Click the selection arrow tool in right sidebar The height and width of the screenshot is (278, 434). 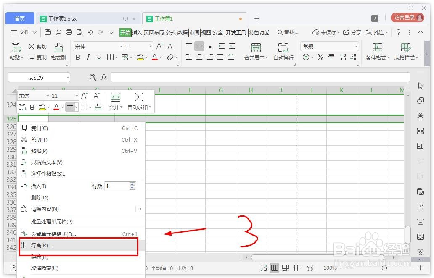pyautogui.click(x=421, y=86)
